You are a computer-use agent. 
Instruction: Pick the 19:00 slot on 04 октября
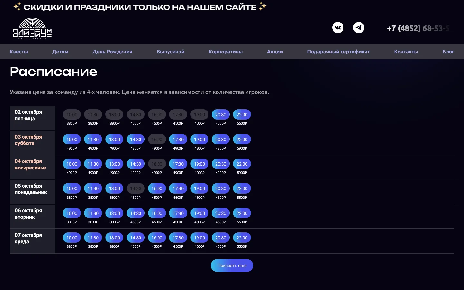(x=199, y=164)
